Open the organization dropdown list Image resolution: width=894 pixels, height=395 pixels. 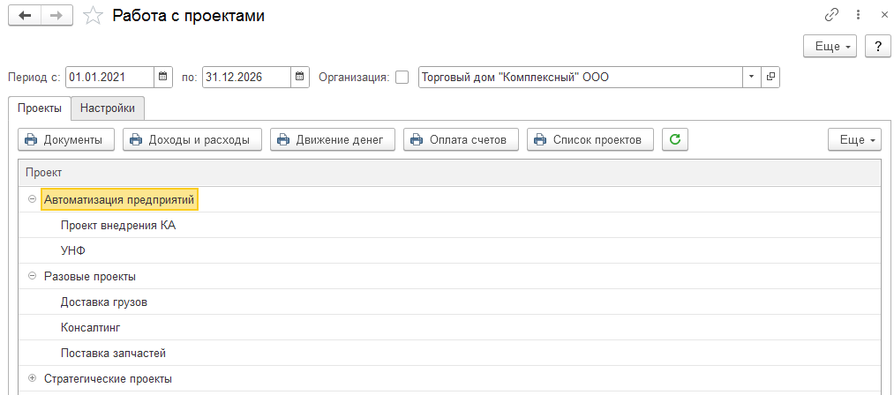point(751,77)
